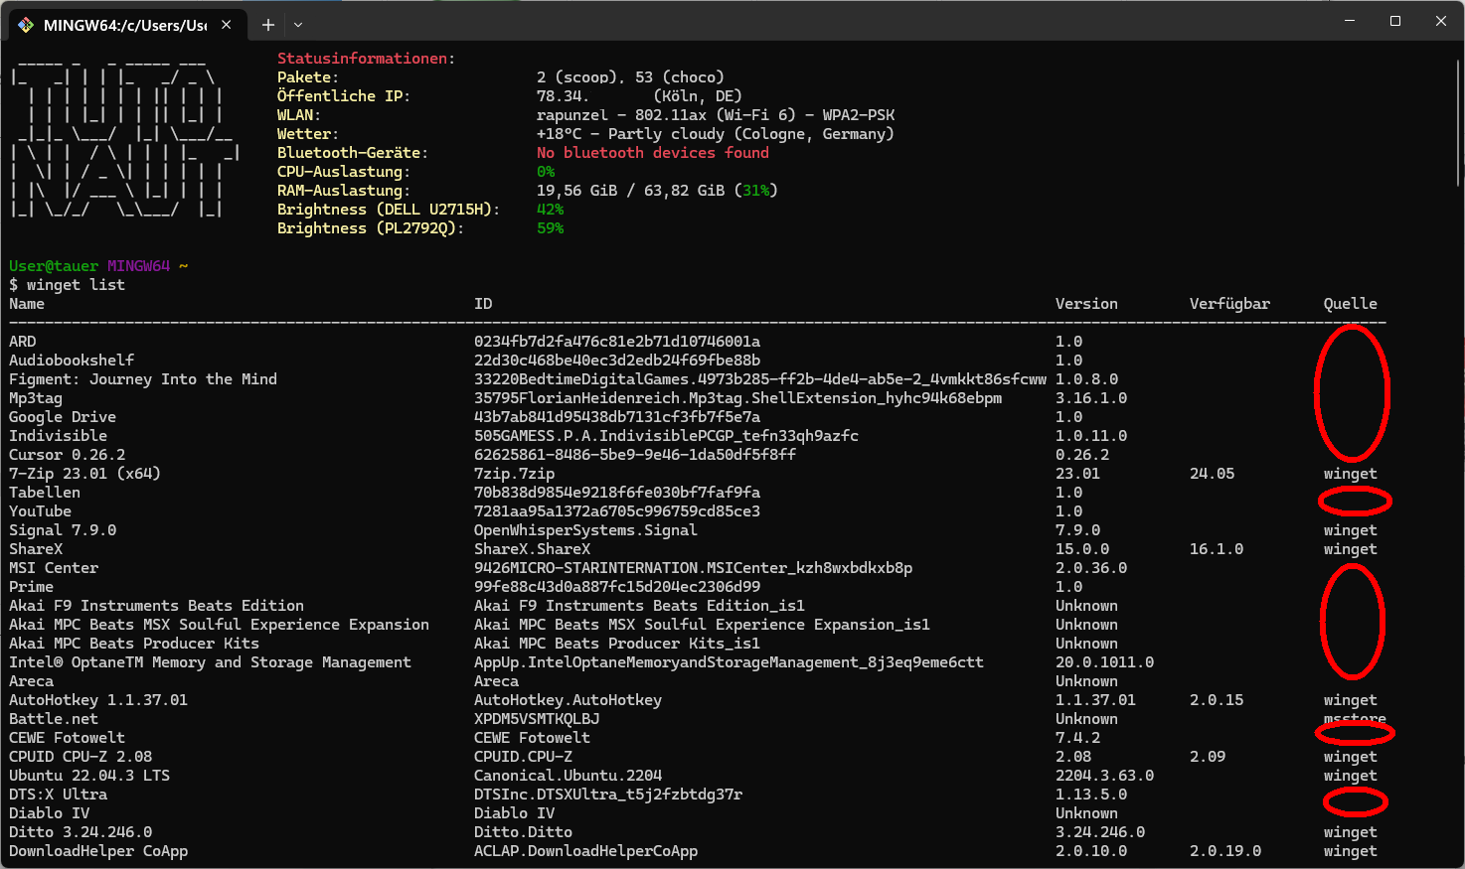The image size is (1465, 869).
Task: Click the 'Diablo IV' row name
Action: pyautogui.click(x=49, y=813)
